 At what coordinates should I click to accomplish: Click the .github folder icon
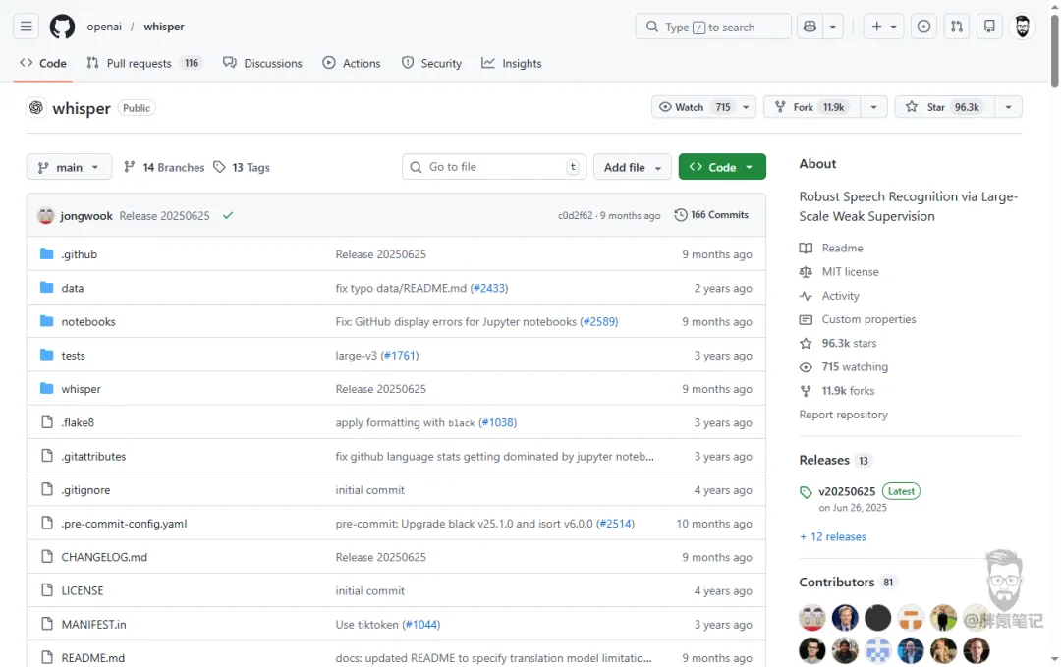point(47,253)
